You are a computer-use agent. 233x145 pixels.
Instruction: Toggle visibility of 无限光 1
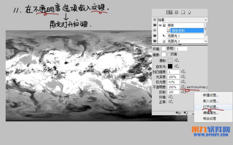click(155, 36)
